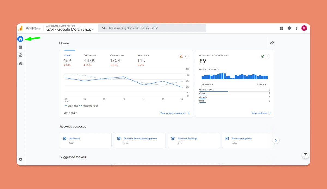Click the View realtime link
This screenshot has height=189, width=327.
(x=261, y=113)
